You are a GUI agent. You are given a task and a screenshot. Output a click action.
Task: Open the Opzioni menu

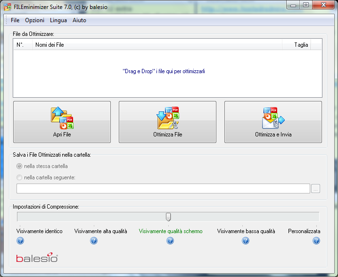point(34,20)
